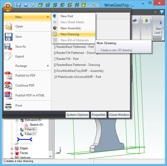This screenshot has height=166, width=167.
Task: Select the fifth yellow cube view icon
Action: pyautogui.click(x=70, y=5)
